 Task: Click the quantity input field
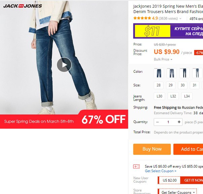tap(168, 122)
